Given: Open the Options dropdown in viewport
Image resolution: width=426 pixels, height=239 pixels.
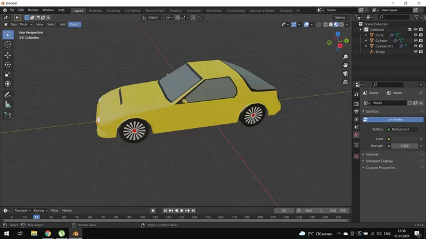Looking at the screenshot, I should point(341,18).
